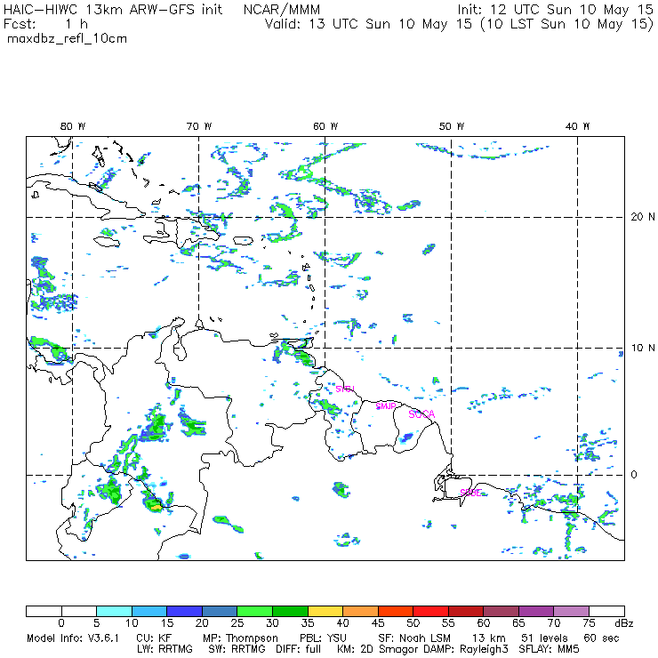Click the magenta SOCA station marker
The height and width of the screenshot is (658, 658).
coord(421,414)
